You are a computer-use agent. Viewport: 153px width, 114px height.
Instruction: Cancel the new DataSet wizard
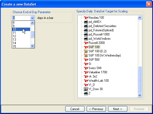75,109
